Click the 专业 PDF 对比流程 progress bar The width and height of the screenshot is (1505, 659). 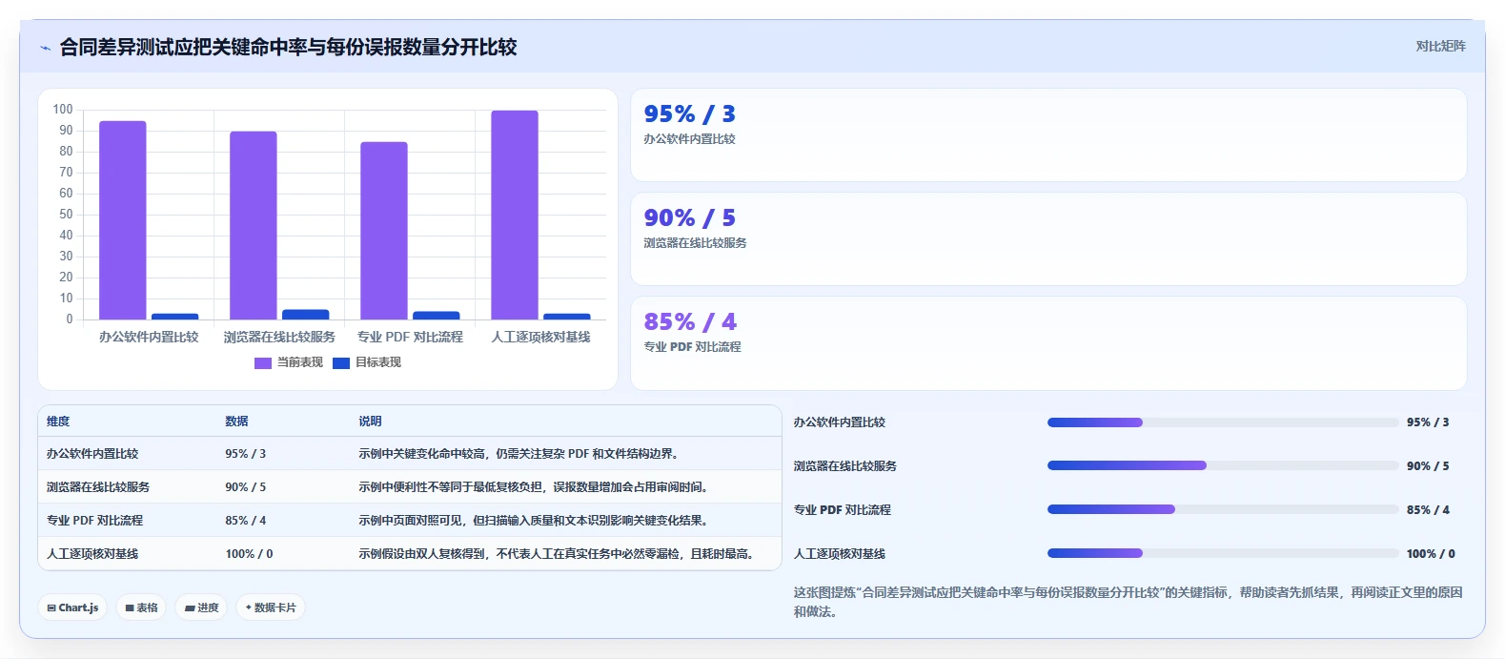coord(1223,510)
